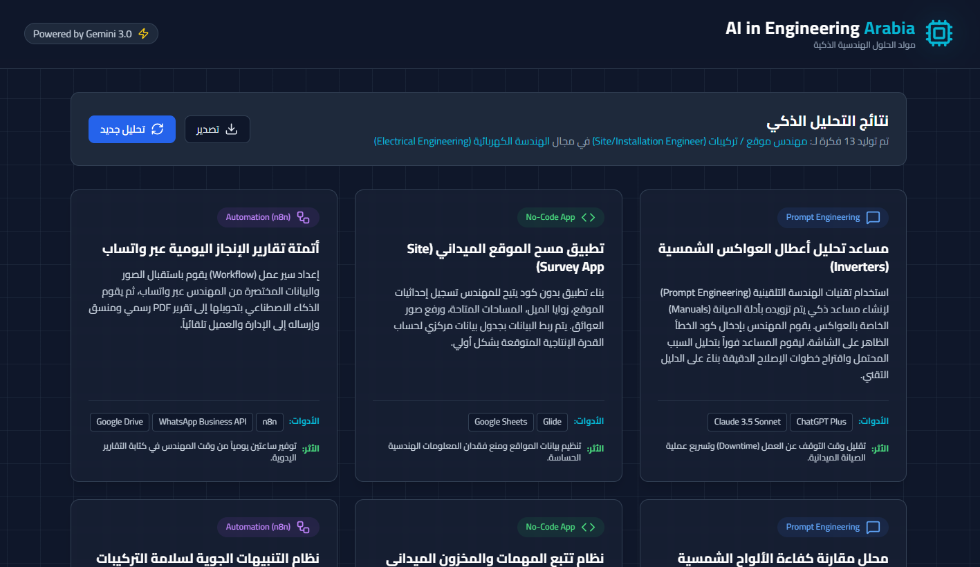Select the Claude 3.5 Sonnet chip

click(747, 422)
